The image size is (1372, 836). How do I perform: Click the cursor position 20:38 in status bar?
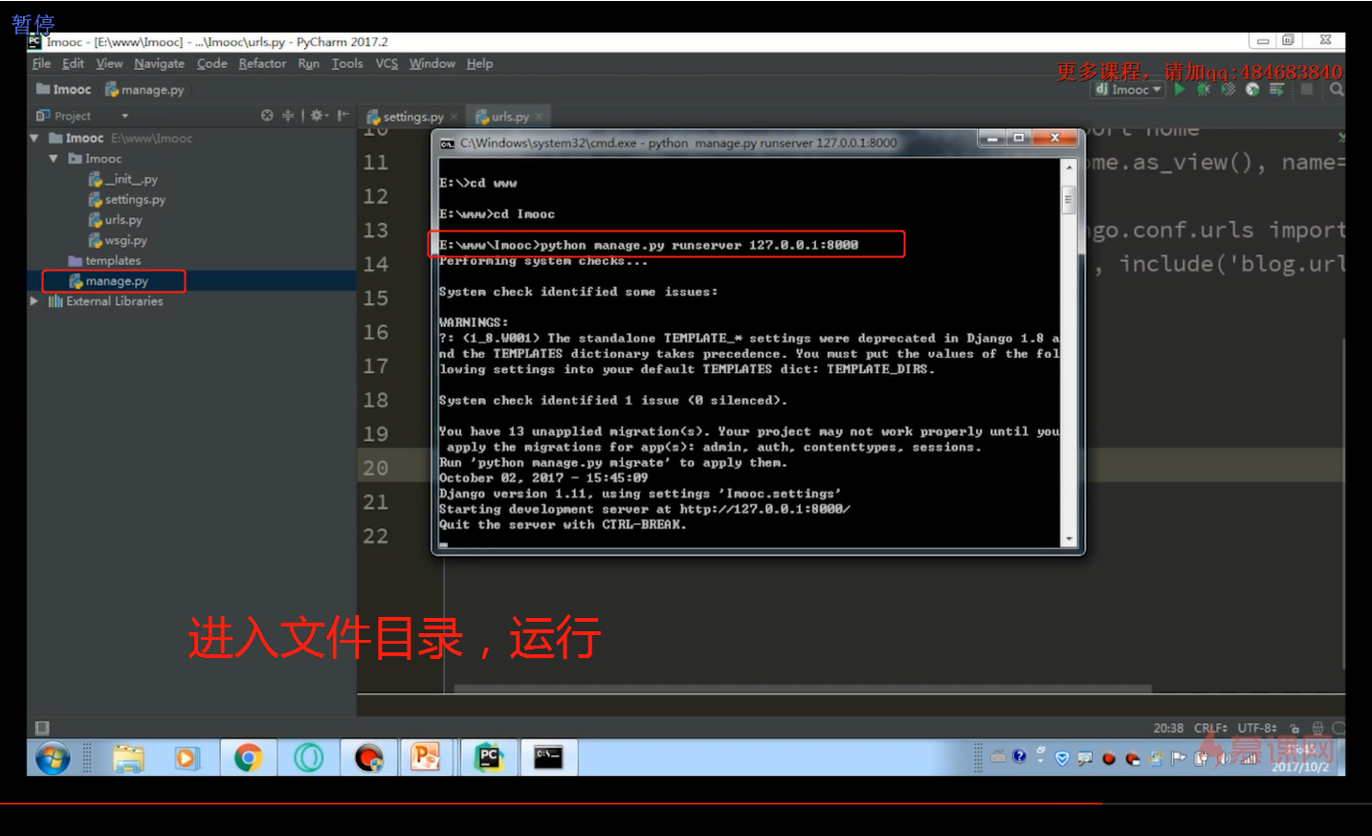click(x=1168, y=728)
